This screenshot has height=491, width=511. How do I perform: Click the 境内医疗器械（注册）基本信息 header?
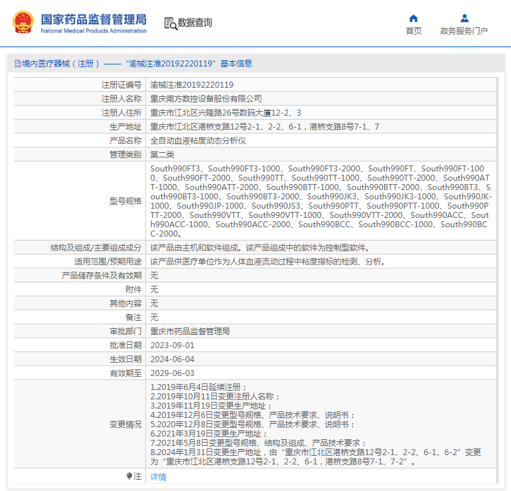pyautogui.click(x=133, y=63)
